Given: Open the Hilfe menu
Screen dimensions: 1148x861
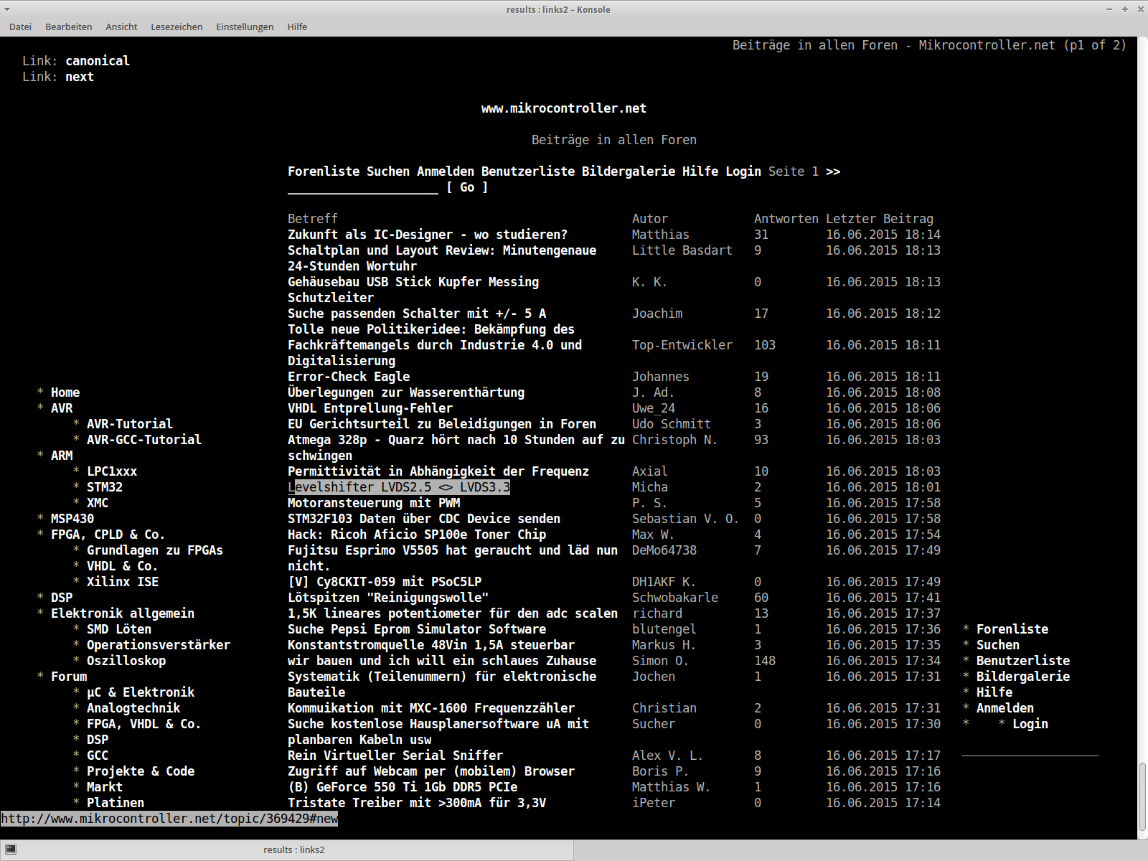Looking at the screenshot, I should coord(297,27).
